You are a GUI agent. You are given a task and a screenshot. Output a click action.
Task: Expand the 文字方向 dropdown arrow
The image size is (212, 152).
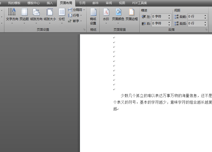[12, 23]
